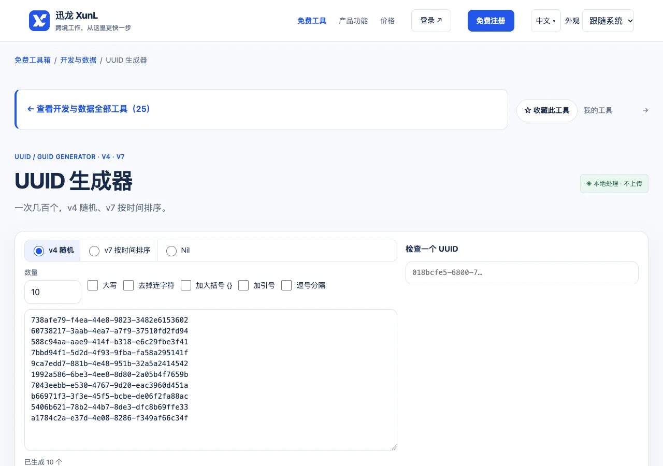Screen dimensions: 663x466
Task: Click the UUID starting with 588c94aa
Action: tap(110, 342)
